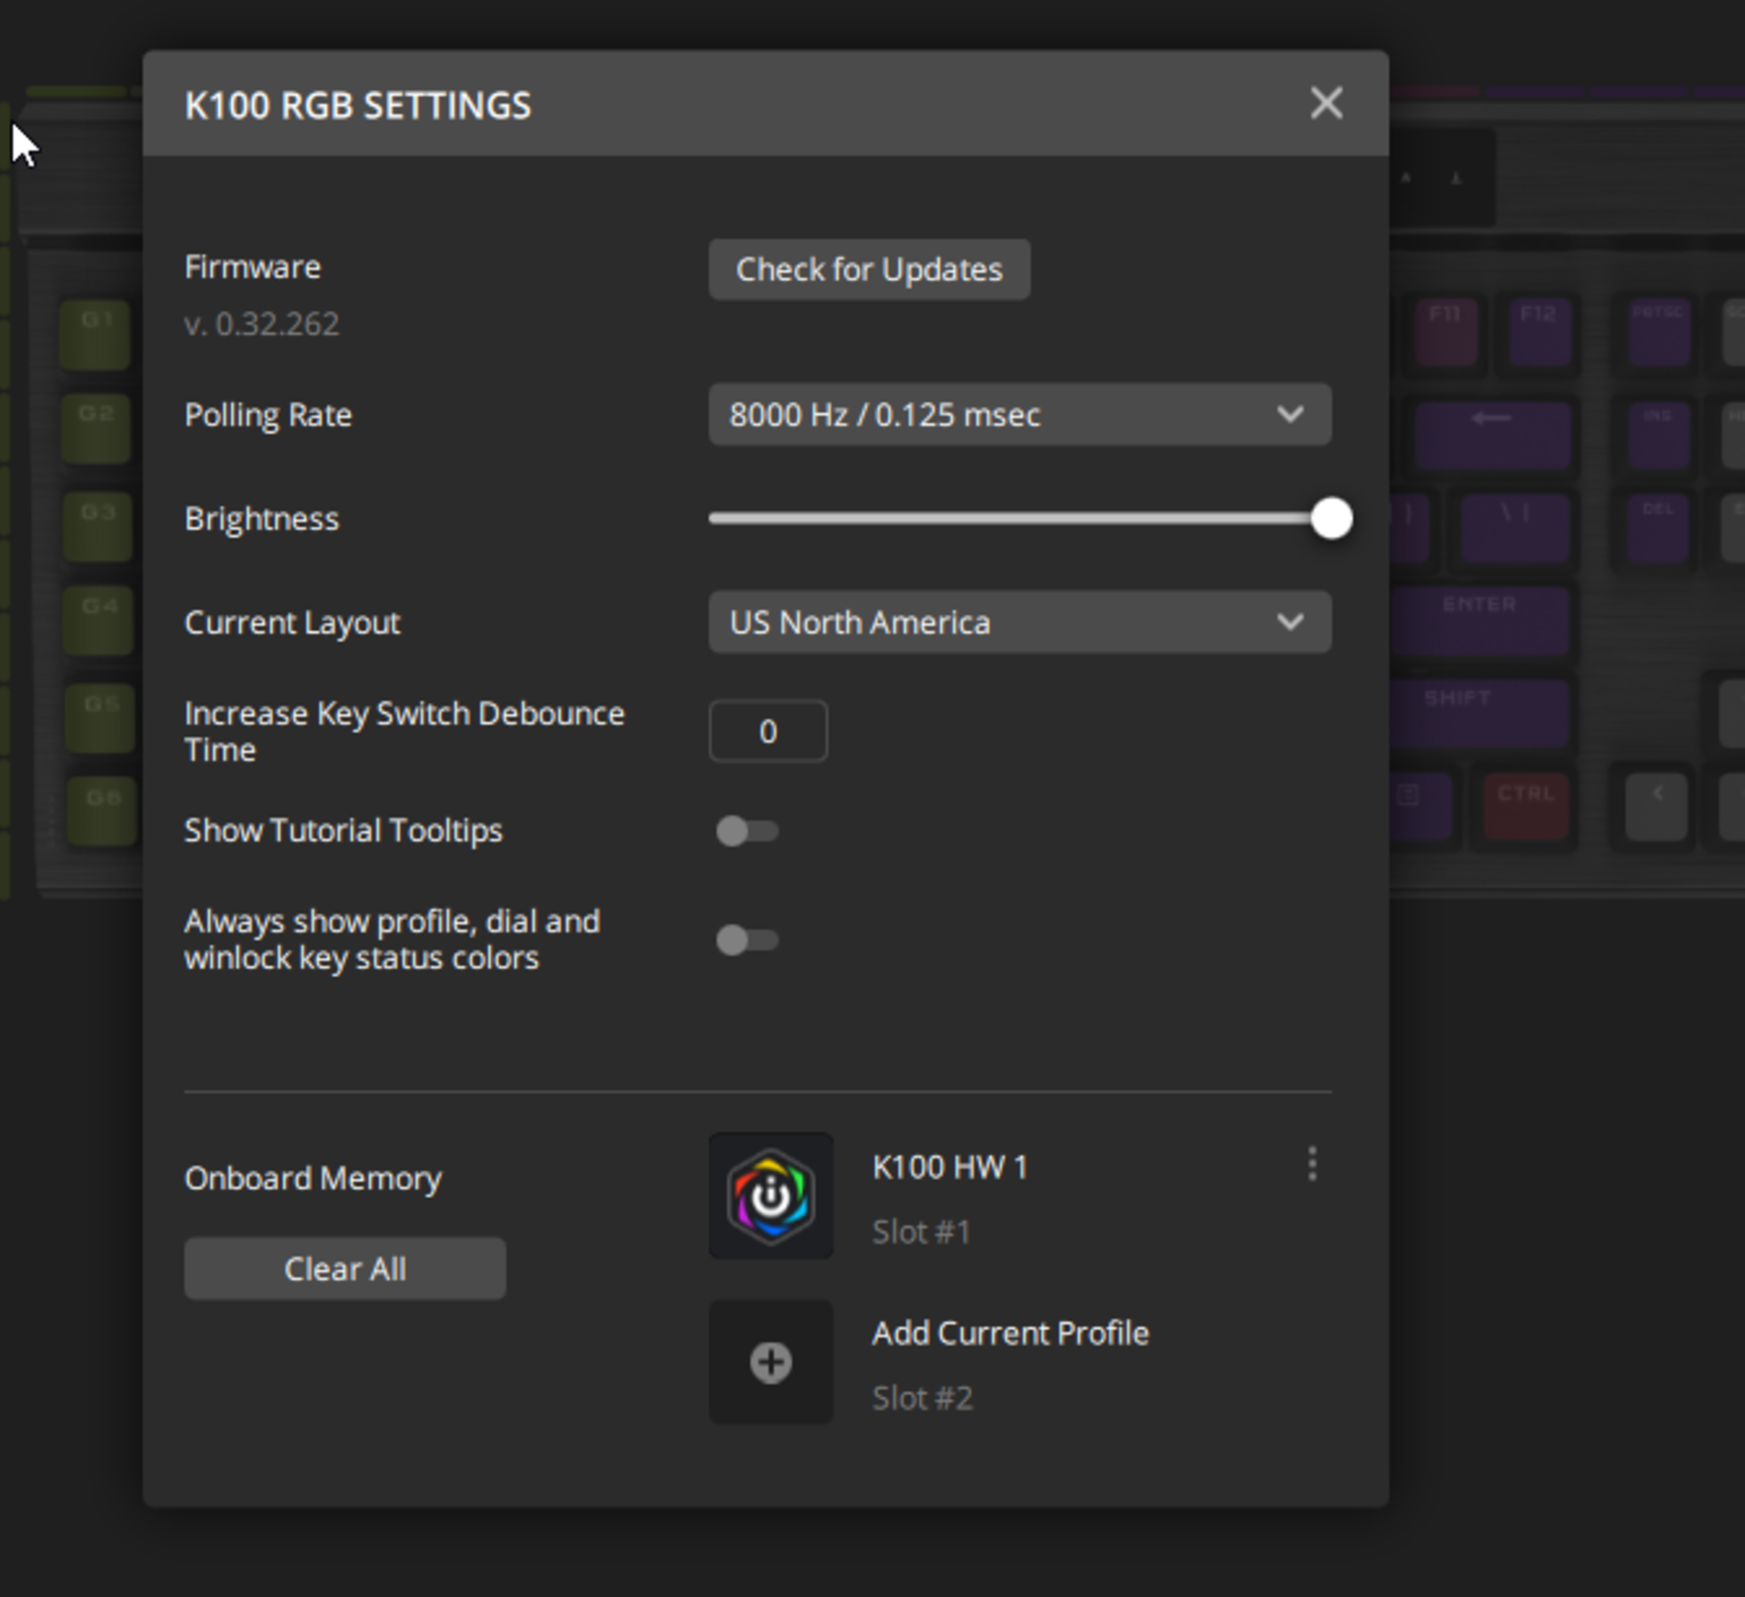The width and height of the screenshot is (1745, 1597).
Task: Select the K100 HW 1 profile name
Action: 950,1167
